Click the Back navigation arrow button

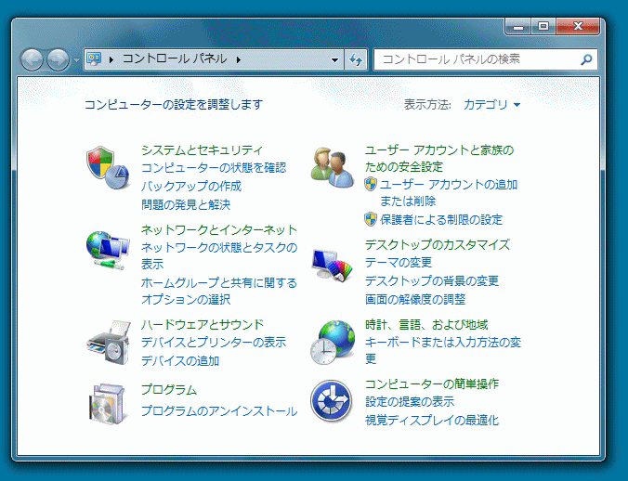(x=32, y=60)
